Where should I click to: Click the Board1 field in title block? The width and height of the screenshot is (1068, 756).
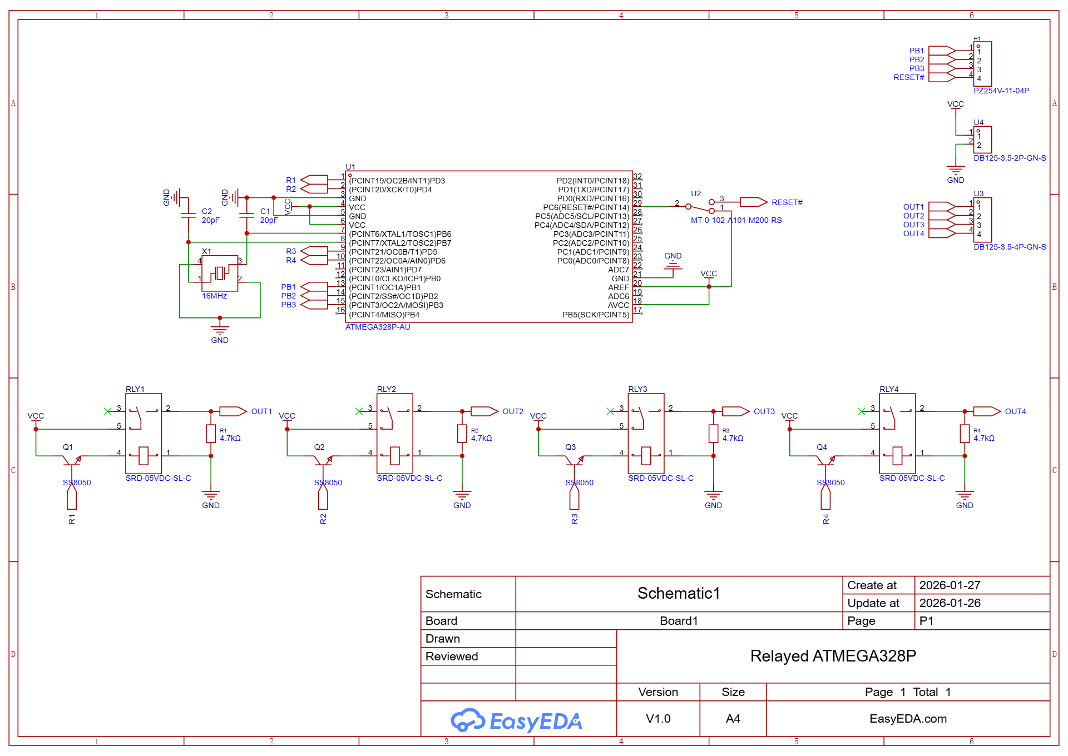(679, 621)
